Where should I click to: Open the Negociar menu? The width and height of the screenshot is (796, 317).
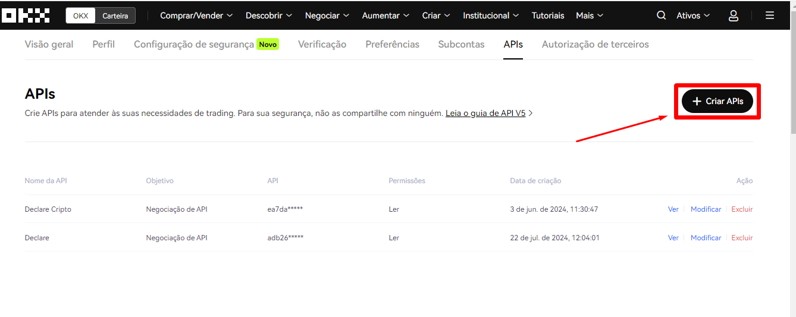[x=327, y=15]
